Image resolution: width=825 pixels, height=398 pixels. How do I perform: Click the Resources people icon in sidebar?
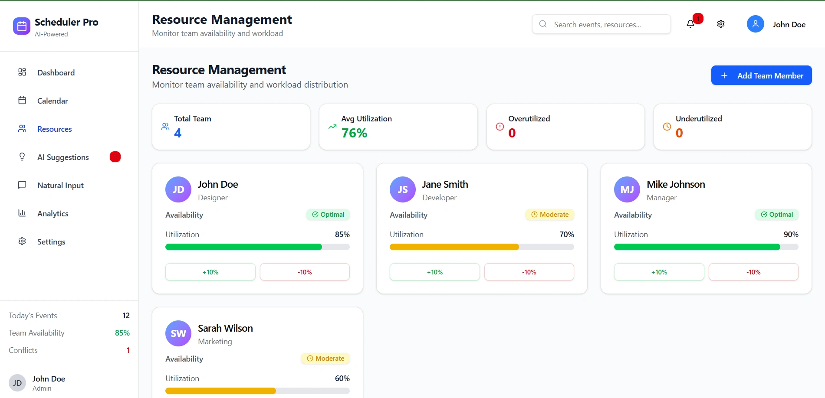click(22, 128)
